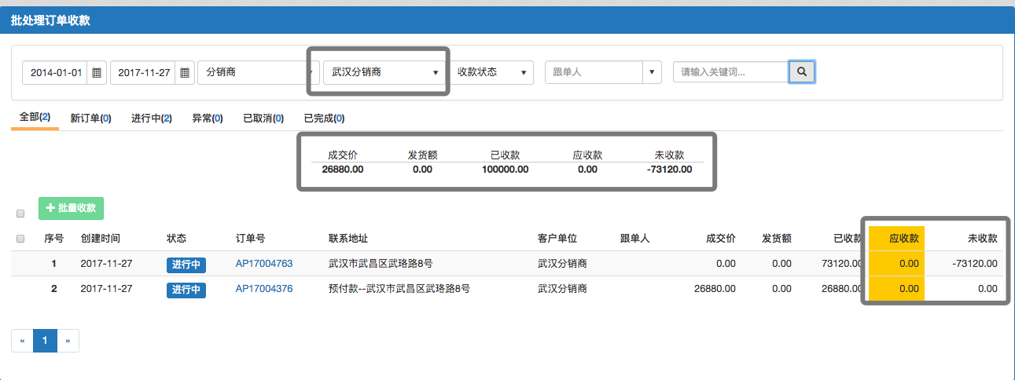Screen dimensions: 1015x380
Task: Click the 未收款 table column header
Action: (x=982, y=238)
